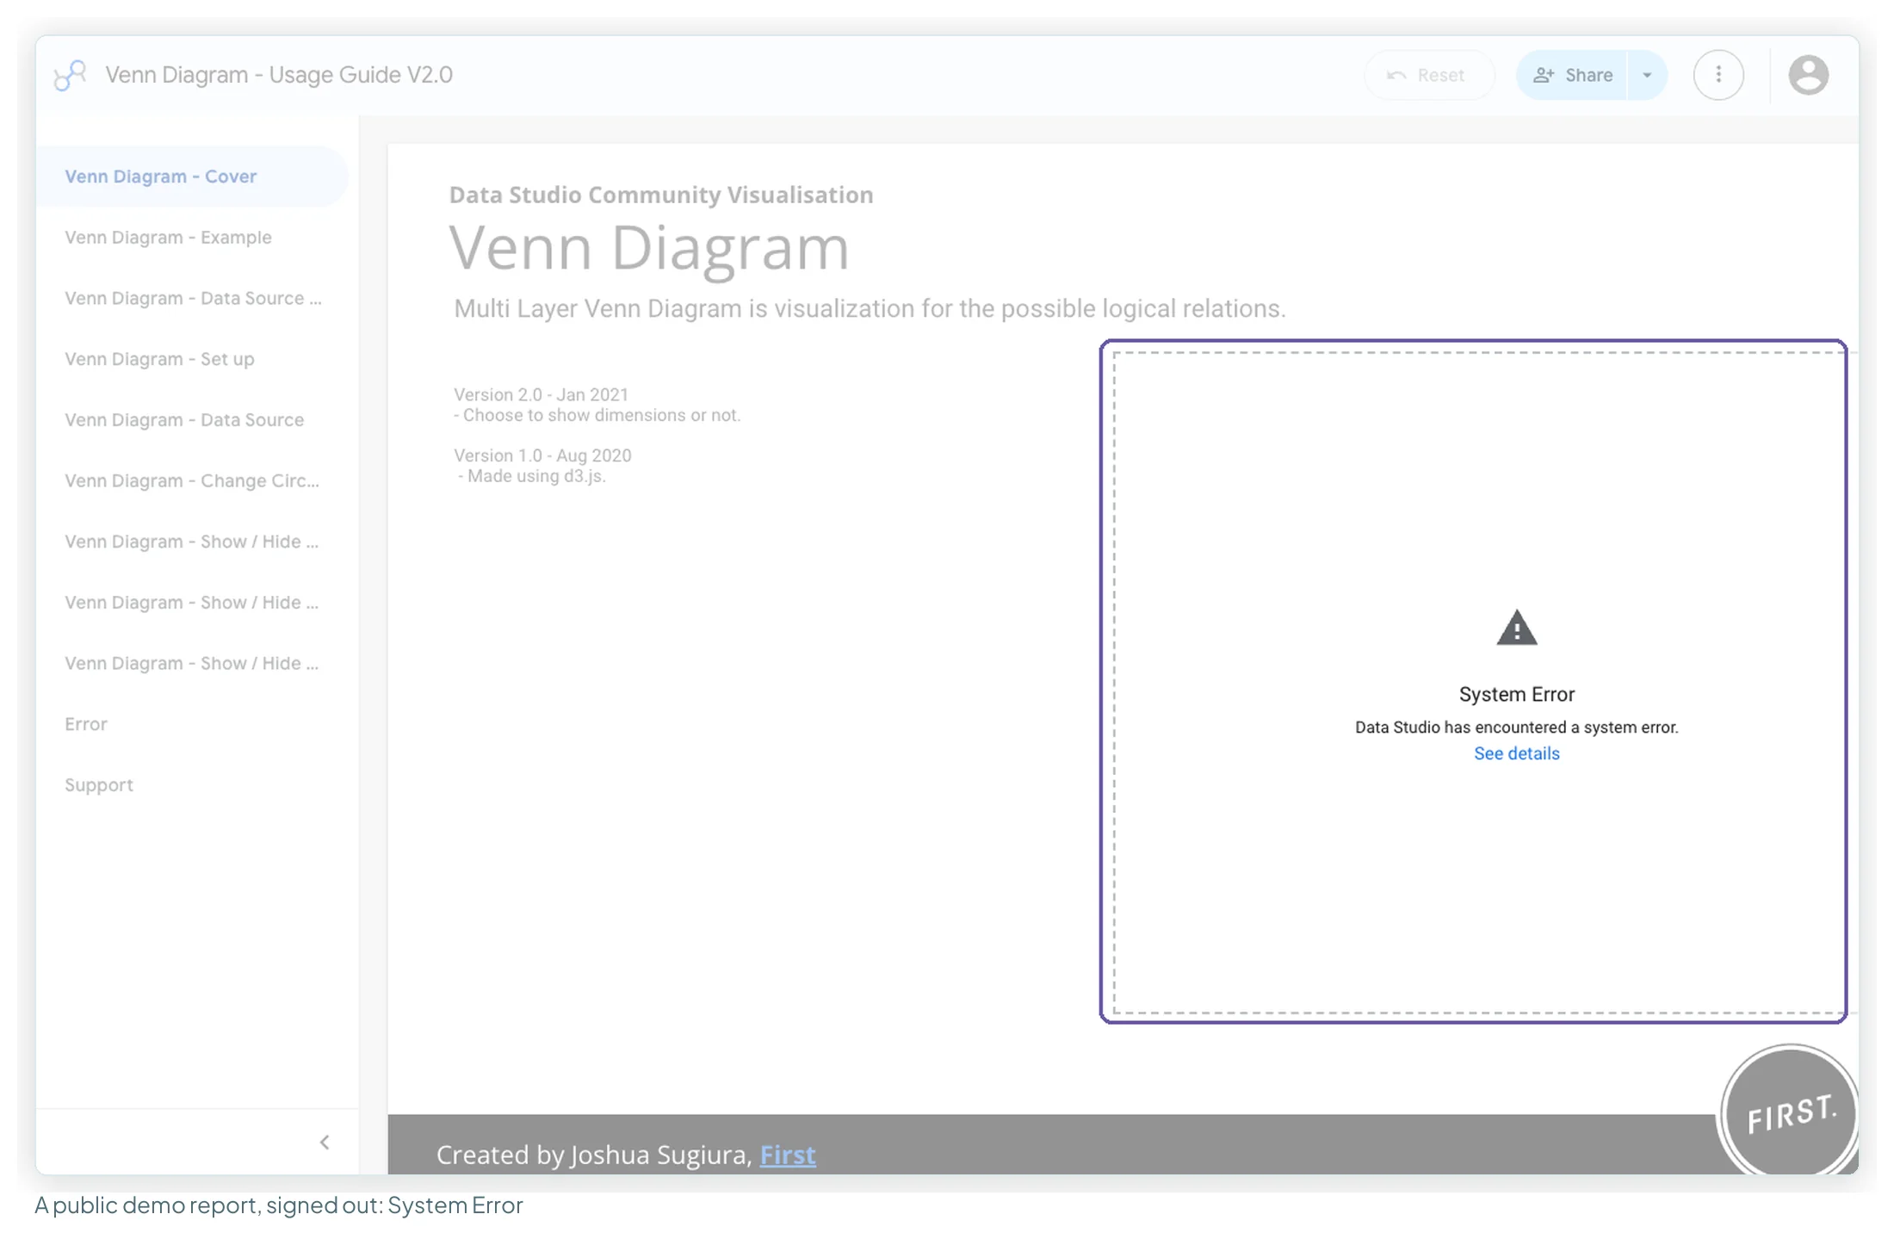
Task: Open the First link in the footer
Action: (788, 1155)
